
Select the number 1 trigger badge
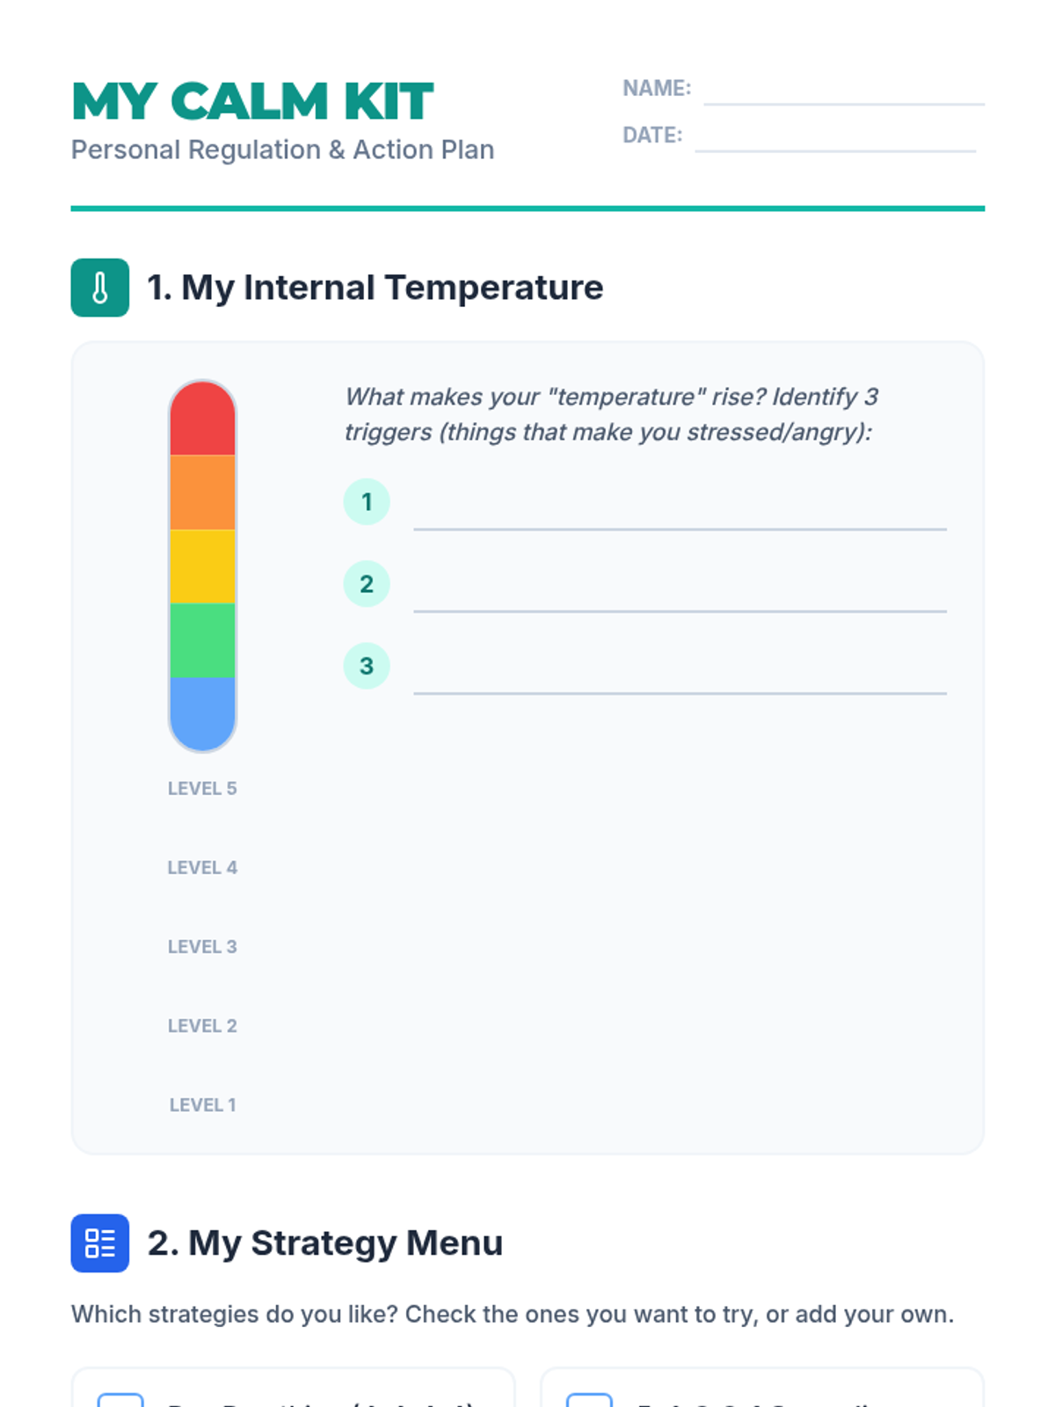[367, 502]
